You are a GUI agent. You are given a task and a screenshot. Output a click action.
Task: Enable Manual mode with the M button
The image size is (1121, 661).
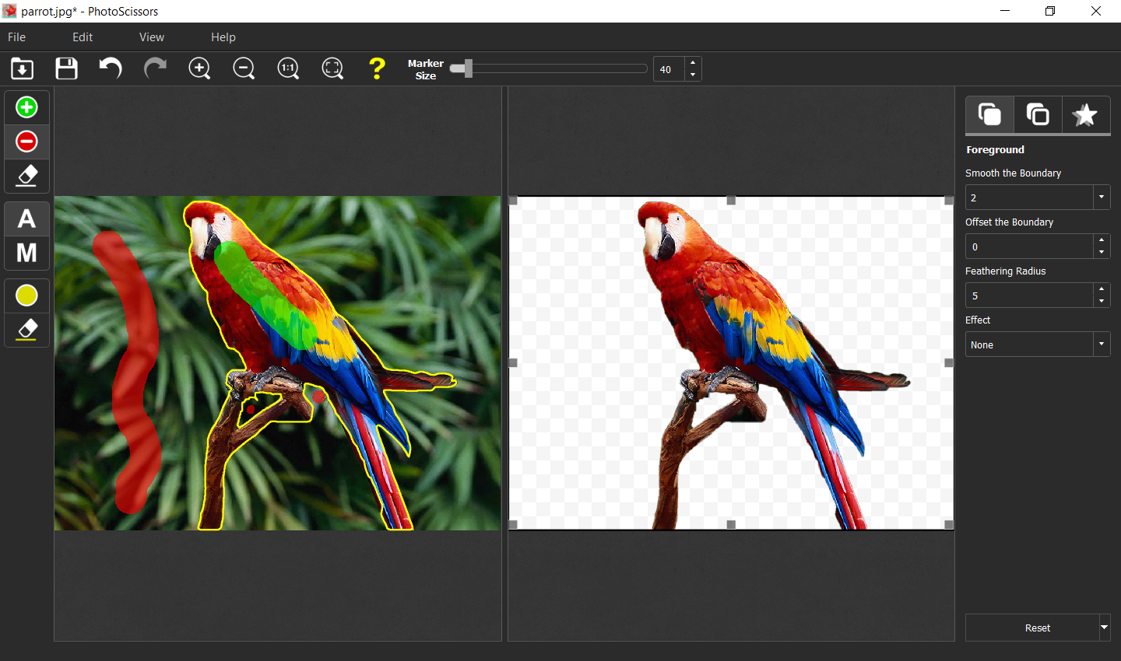26,253
